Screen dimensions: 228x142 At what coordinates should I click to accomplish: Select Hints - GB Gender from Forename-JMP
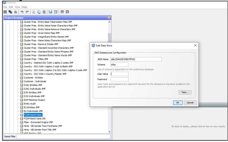(43, 126)
